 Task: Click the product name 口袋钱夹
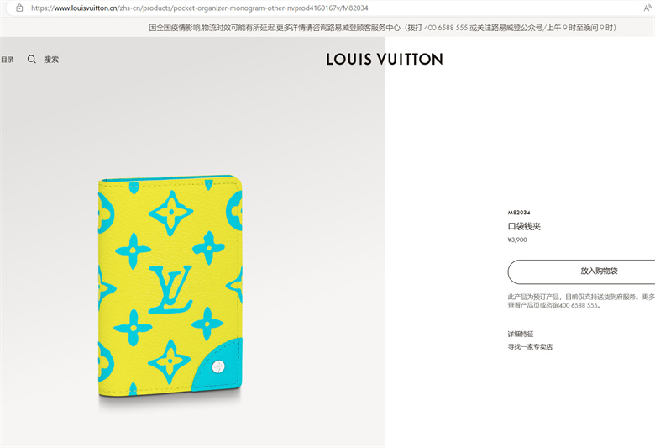pyautogui.click(x=524, y=226)
